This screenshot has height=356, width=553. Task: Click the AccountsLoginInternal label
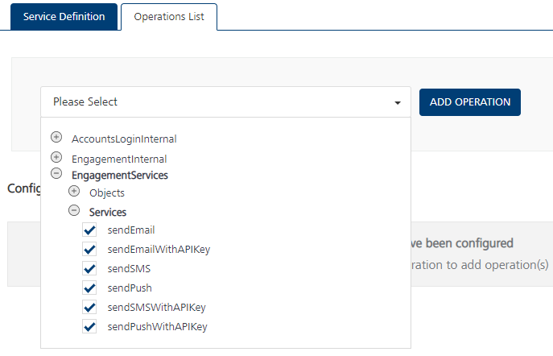[x=124, y=139]
